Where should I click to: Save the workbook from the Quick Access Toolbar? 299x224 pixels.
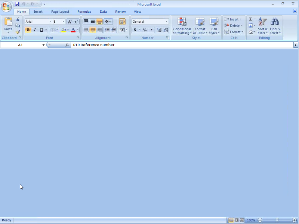click(17, 4)
